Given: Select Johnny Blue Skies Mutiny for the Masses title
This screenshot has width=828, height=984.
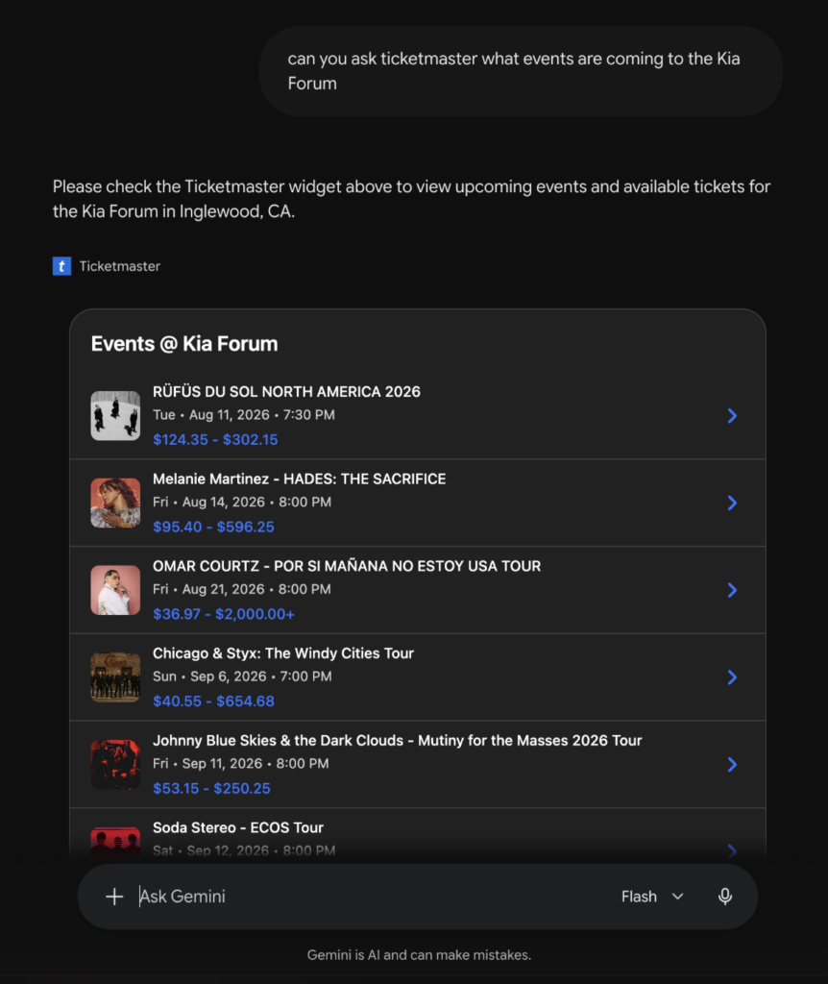Looking at the screenshot, I should click(397, 741).
